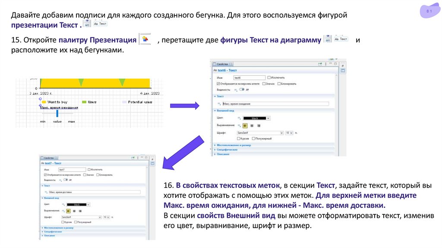Enable Курсив checkbox in text6 properties
The width and height of the screenshot is (442, 248).
(238, 139)
